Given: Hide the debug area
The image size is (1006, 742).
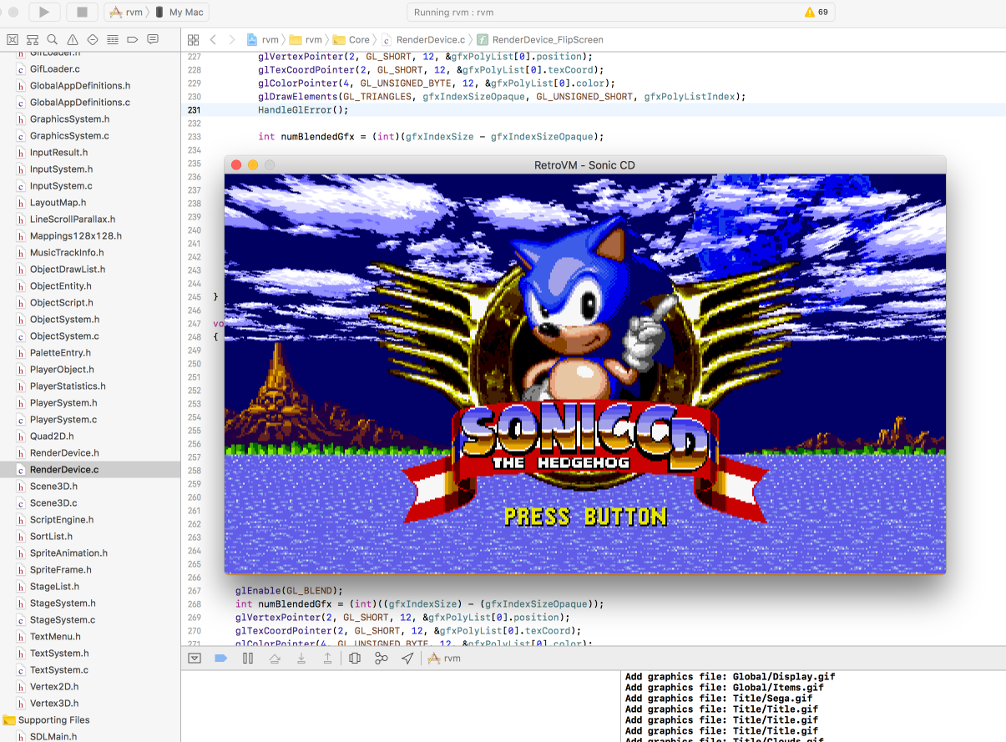Looking at the screenshot, I should click(195, 659).
